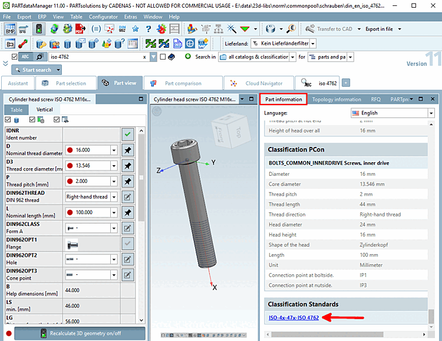This screenshot has width=442, height=341.
Task: Open the Nominal length value dropdown
Action: tap(114, 212)
